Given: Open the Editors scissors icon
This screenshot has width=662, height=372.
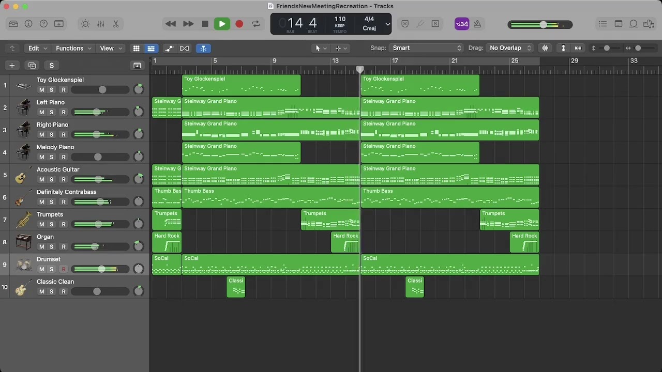Looking at the screenshot, I should click(116, 24).
